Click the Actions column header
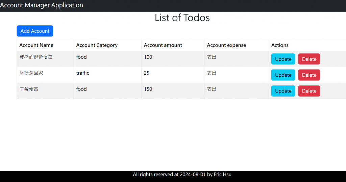This screenshot has width=346, height=182. pyautogui.click(x=280, y=45)
